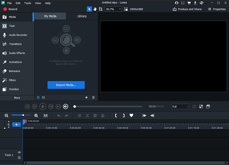The width and height of the screenshot is (229, 165).
Task: Fit timeline to window
Action: [45, 116]
